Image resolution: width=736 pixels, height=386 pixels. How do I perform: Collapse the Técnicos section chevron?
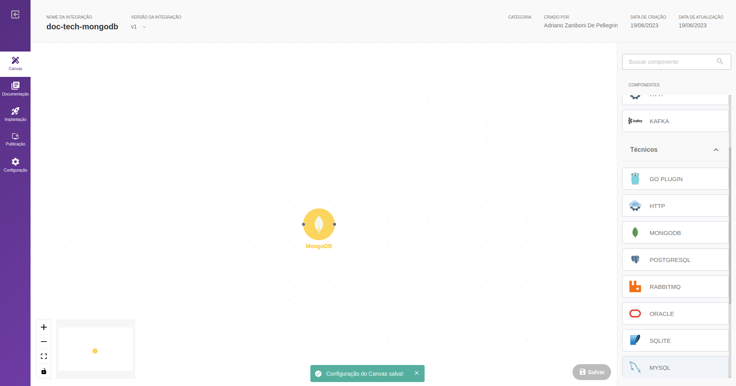pyautogui.click(x=716, y=150)
